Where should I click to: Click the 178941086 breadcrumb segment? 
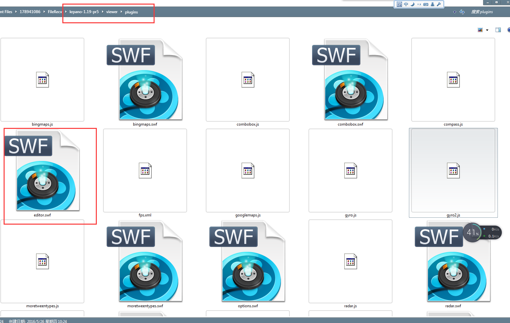[x=30, y=12]
